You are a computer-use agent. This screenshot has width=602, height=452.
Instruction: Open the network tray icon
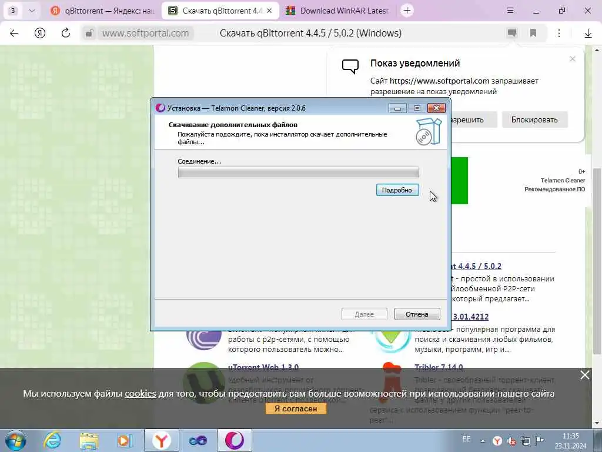525,441
